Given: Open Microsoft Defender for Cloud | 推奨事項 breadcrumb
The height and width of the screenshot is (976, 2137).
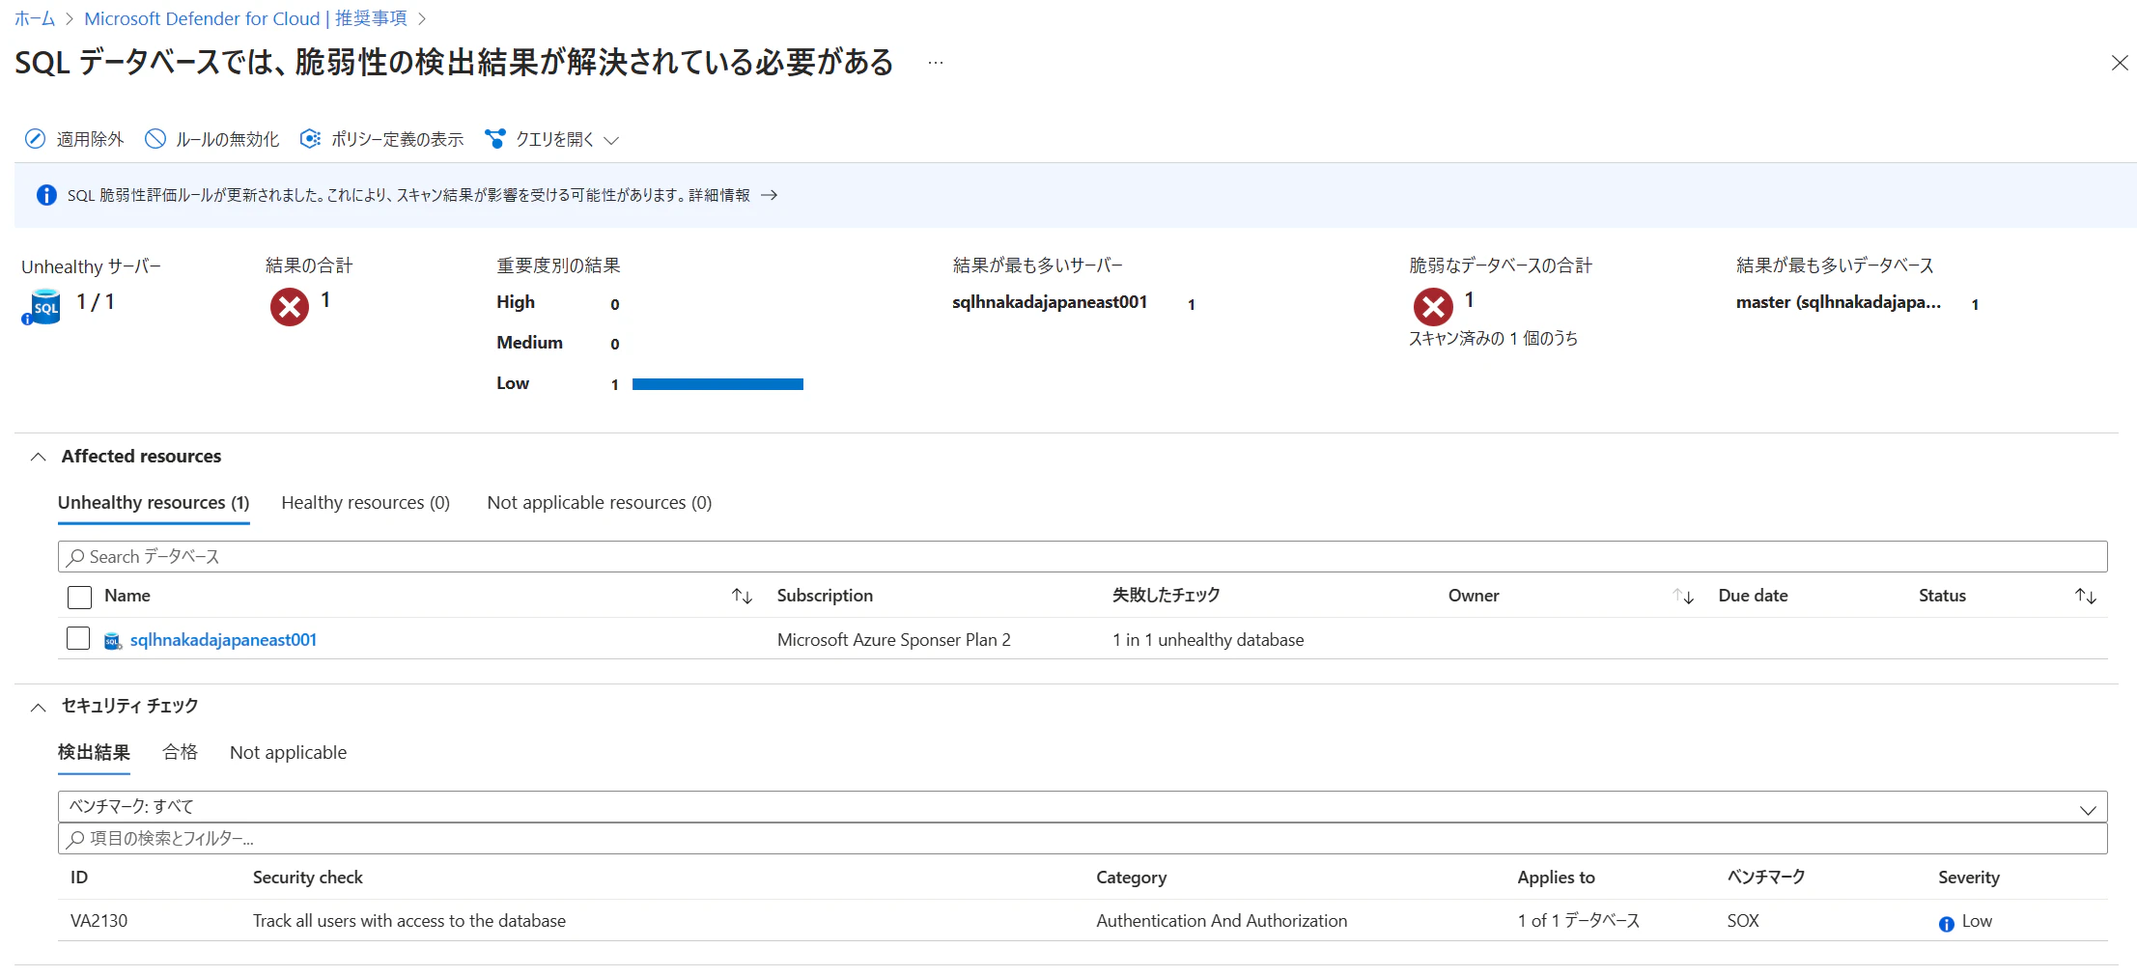Looking at the screenshot, I should coord(245,18).
